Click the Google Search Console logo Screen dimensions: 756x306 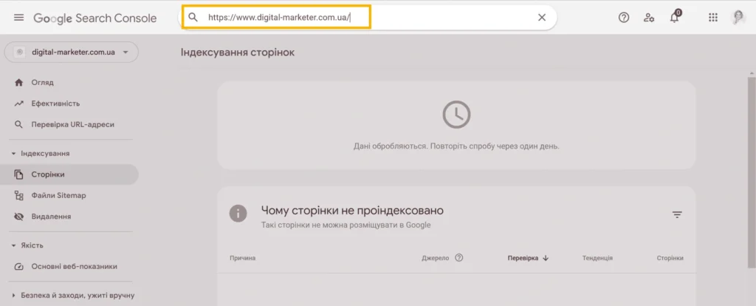(95, 18)
